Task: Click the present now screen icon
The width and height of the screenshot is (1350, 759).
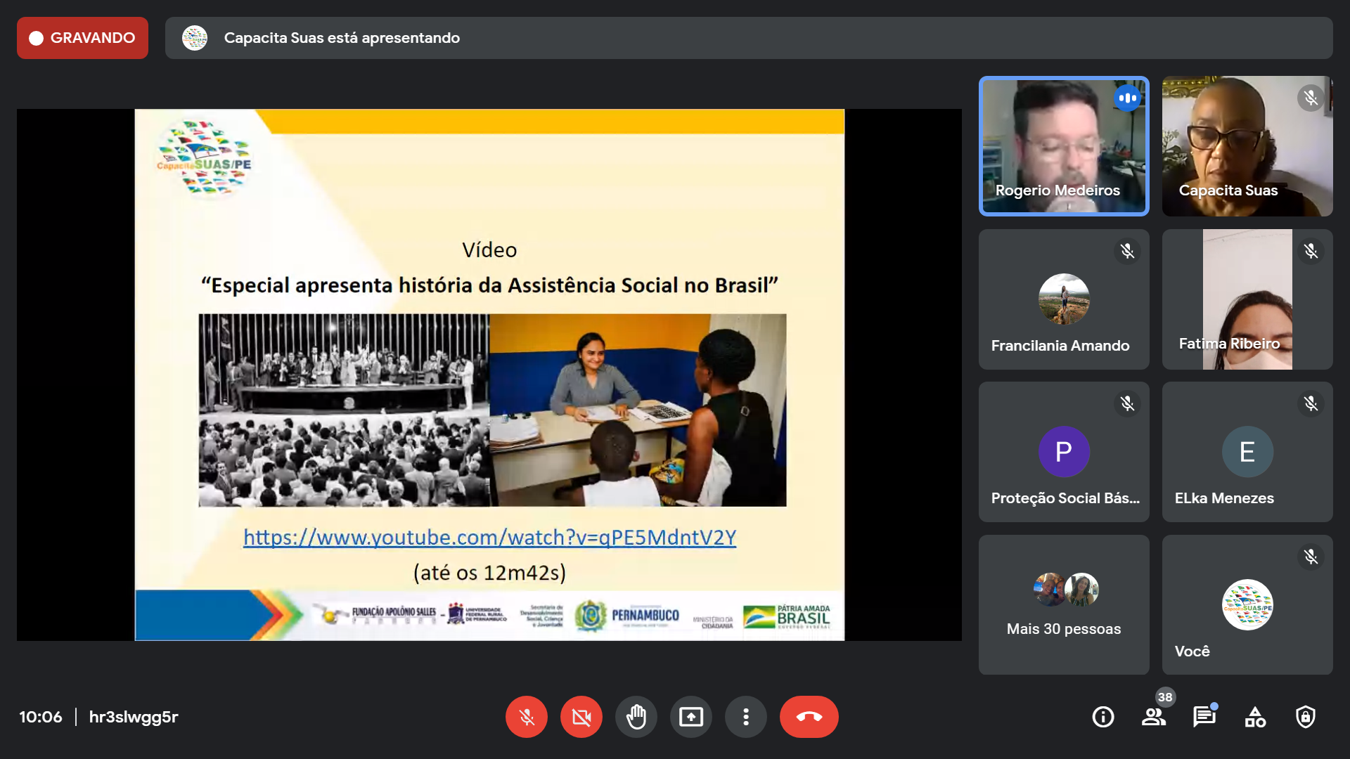Action: [690, 717]
